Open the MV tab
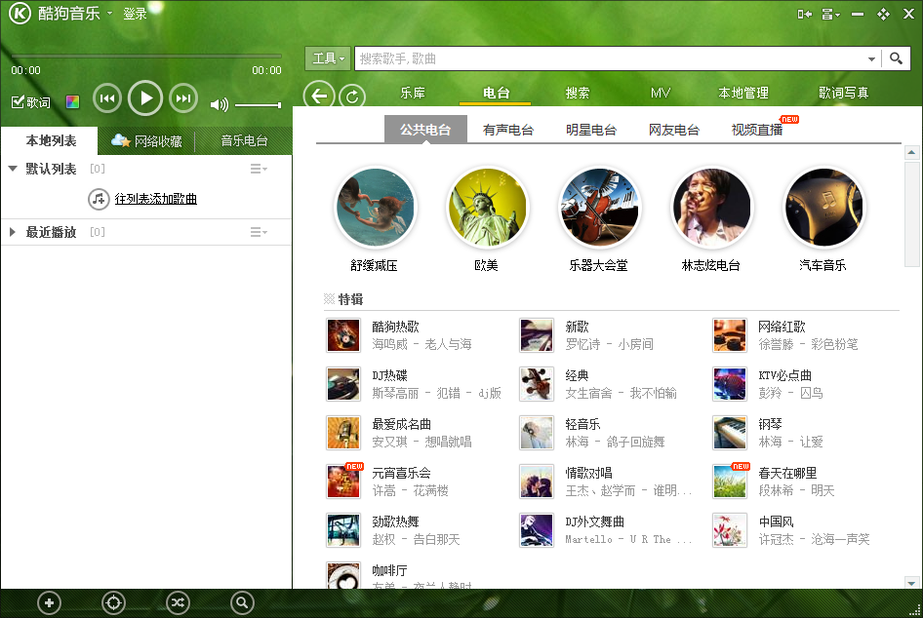Screen dimensions: 923x618 point(661,93)
